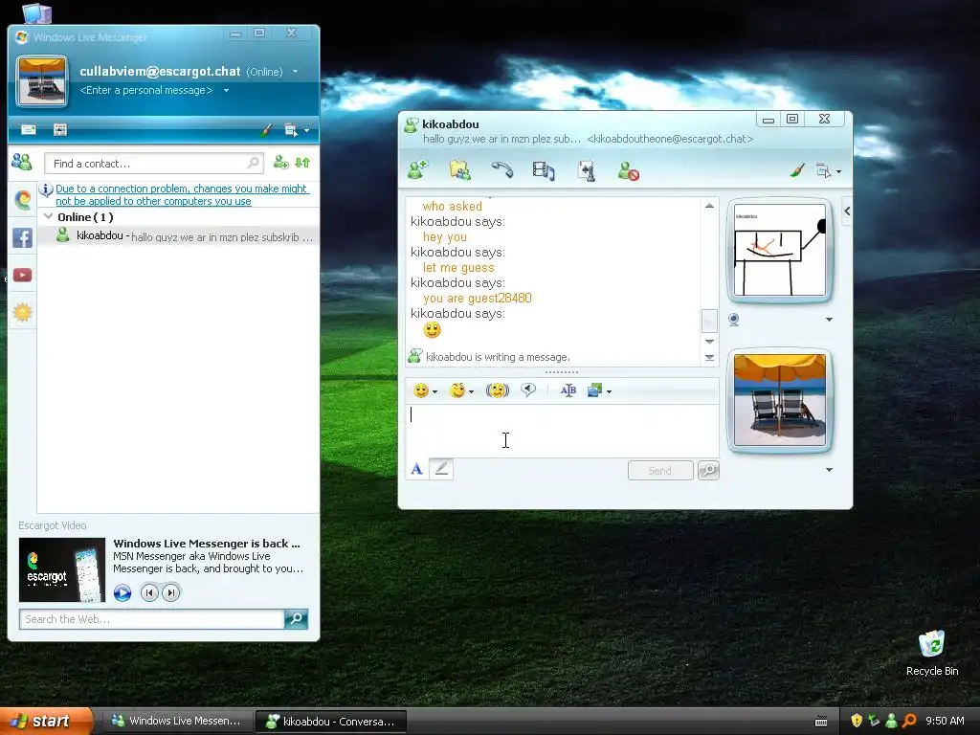Skip to next Escargot video

click(170, 592)
